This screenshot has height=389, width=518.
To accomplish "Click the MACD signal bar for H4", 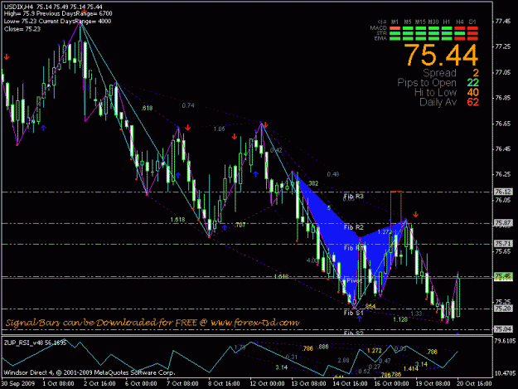I will pos(459,28).
